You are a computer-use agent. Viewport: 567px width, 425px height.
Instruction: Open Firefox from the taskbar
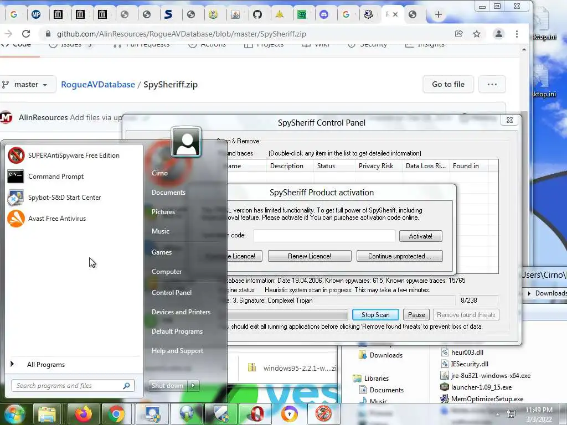pos(83,414)
